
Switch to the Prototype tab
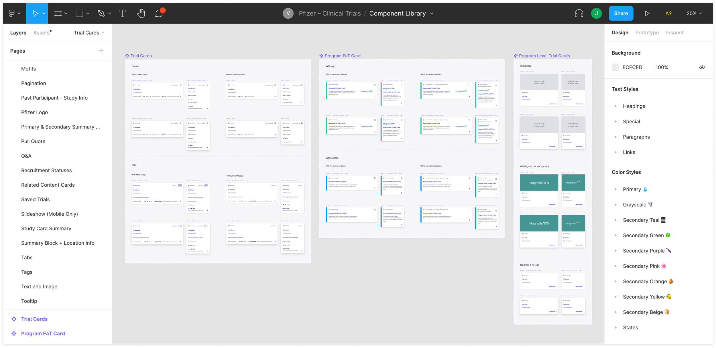(646, 32)
